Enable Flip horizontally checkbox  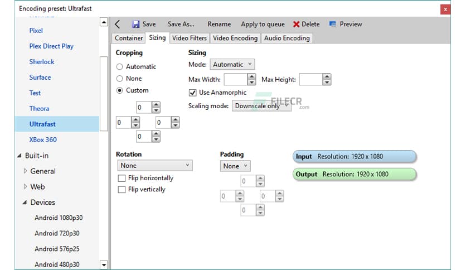[x=122, y=178]
